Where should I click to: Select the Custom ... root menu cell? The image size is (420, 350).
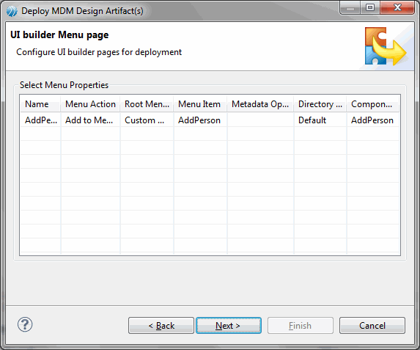[x=147, y=120]
